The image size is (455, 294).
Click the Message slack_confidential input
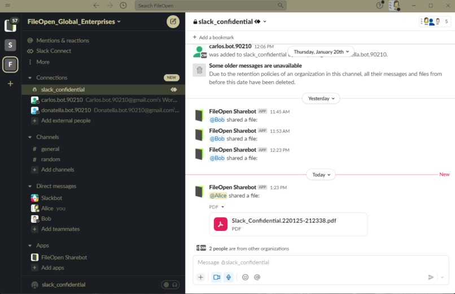click(x=321, y=262)
